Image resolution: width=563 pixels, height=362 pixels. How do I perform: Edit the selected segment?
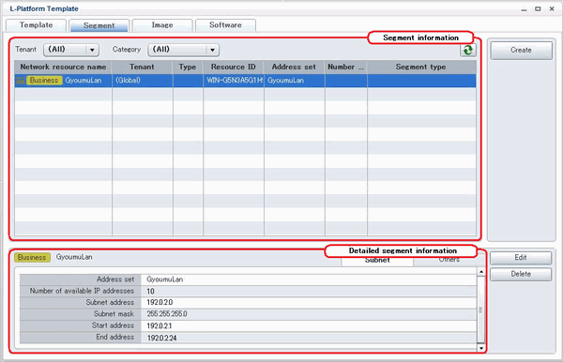(x=521, y=258)
